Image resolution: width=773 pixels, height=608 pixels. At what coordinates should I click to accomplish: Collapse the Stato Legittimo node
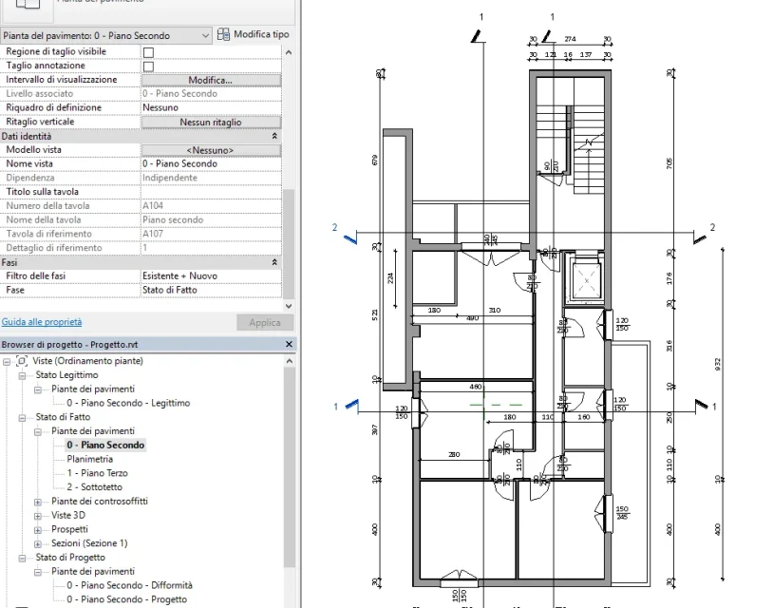(22, 375)
